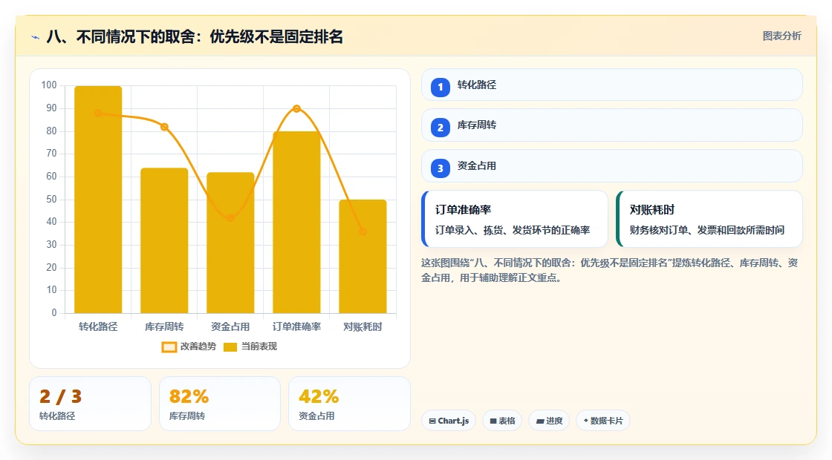Image resolution: width=832 pixels, height=460 pixels.
Task: Open the 对账耗时 card
Action: (709, 219)
